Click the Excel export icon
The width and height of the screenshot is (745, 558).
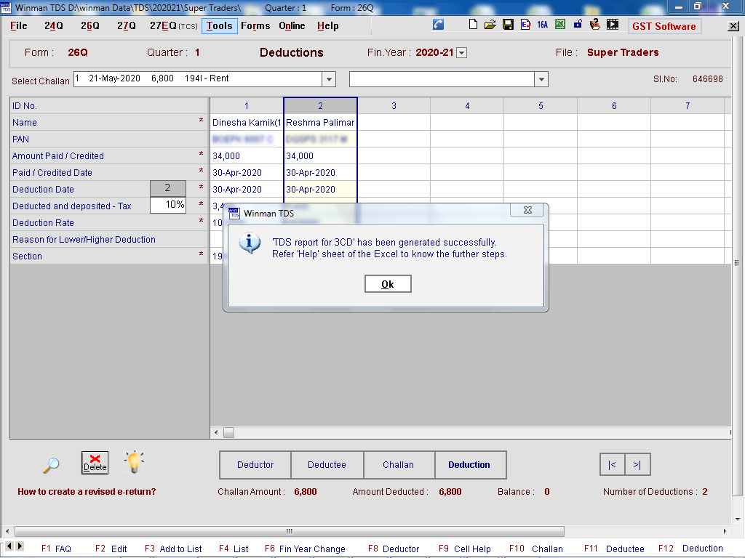[560, 25]
